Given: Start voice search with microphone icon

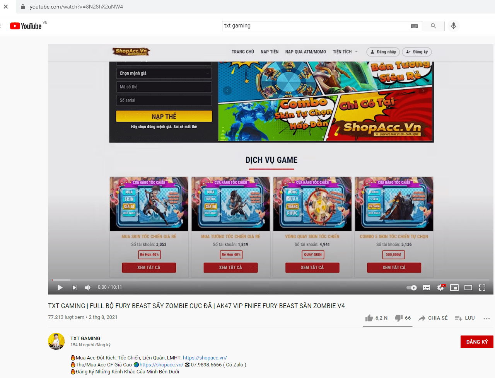Looking at the screenshot, I should [x=454, y=26].
